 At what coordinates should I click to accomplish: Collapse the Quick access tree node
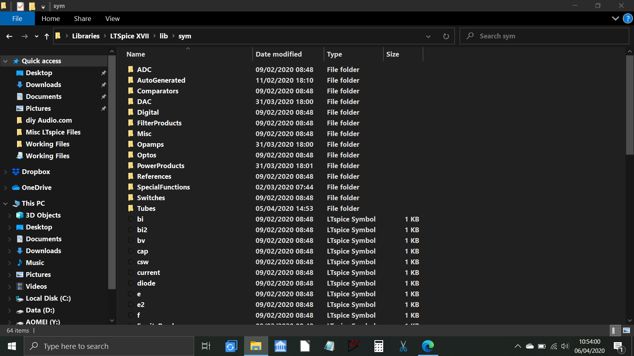click(x=6, y=61)
